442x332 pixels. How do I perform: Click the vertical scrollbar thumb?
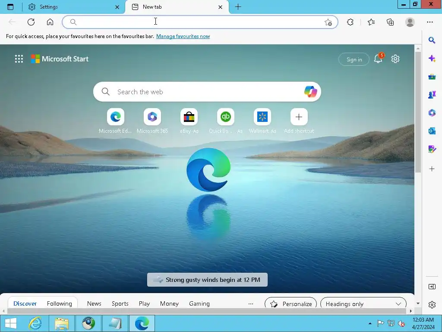pyautogui.click(x=418, y=112)
